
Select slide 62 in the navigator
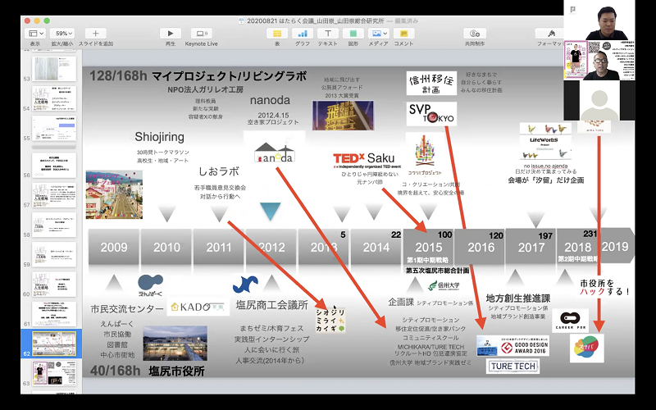[53, 342]
